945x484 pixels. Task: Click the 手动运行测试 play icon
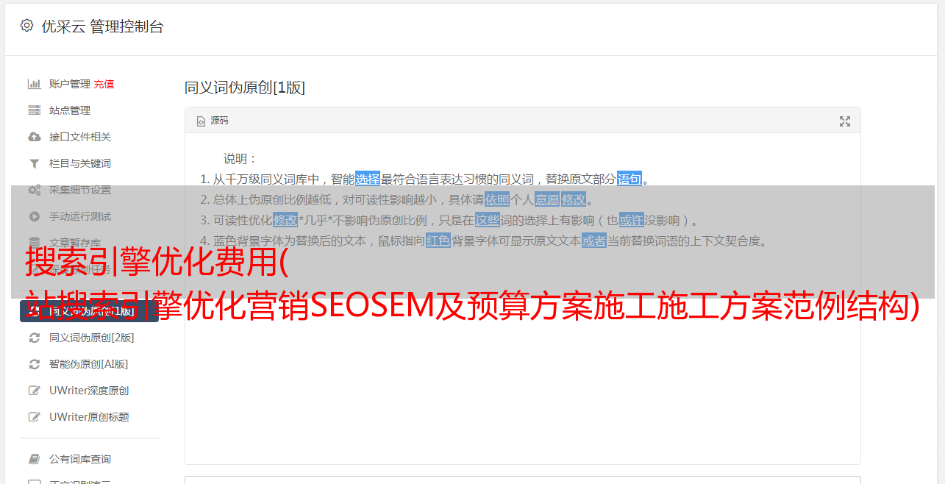coord(34,216)
